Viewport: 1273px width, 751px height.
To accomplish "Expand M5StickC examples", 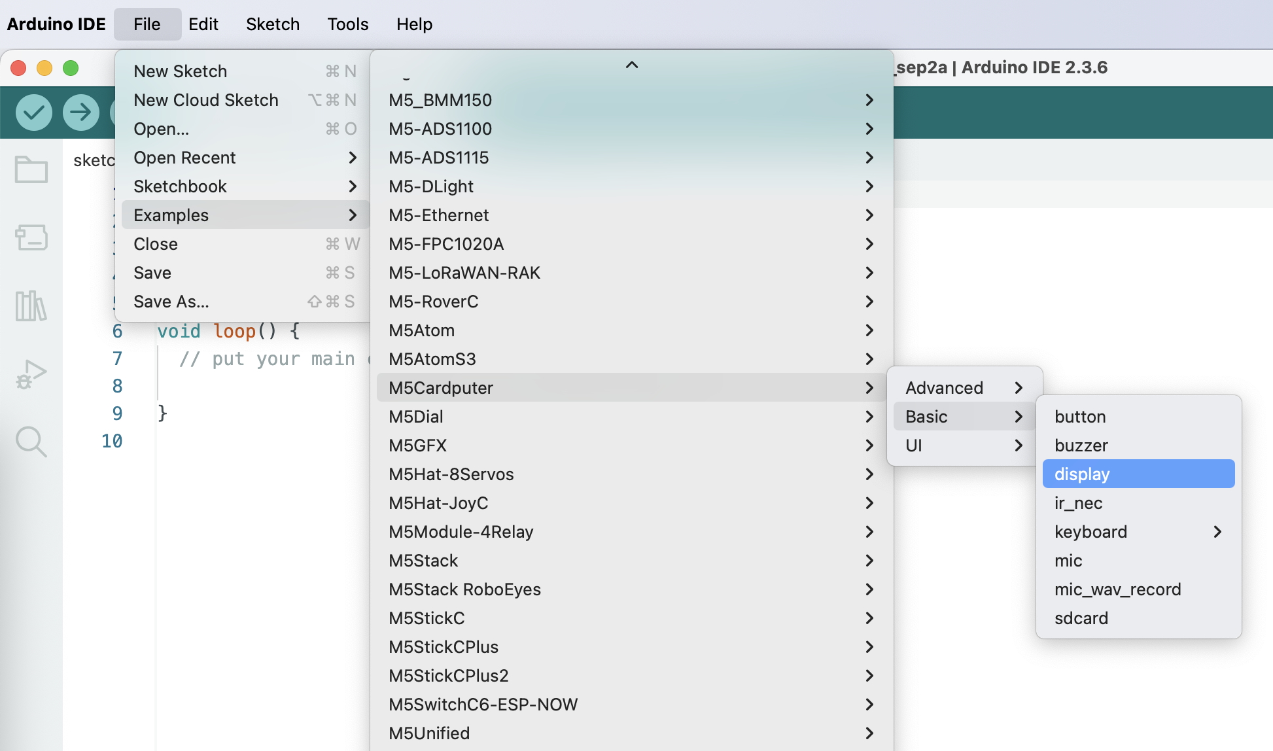I will pos(631,618).
